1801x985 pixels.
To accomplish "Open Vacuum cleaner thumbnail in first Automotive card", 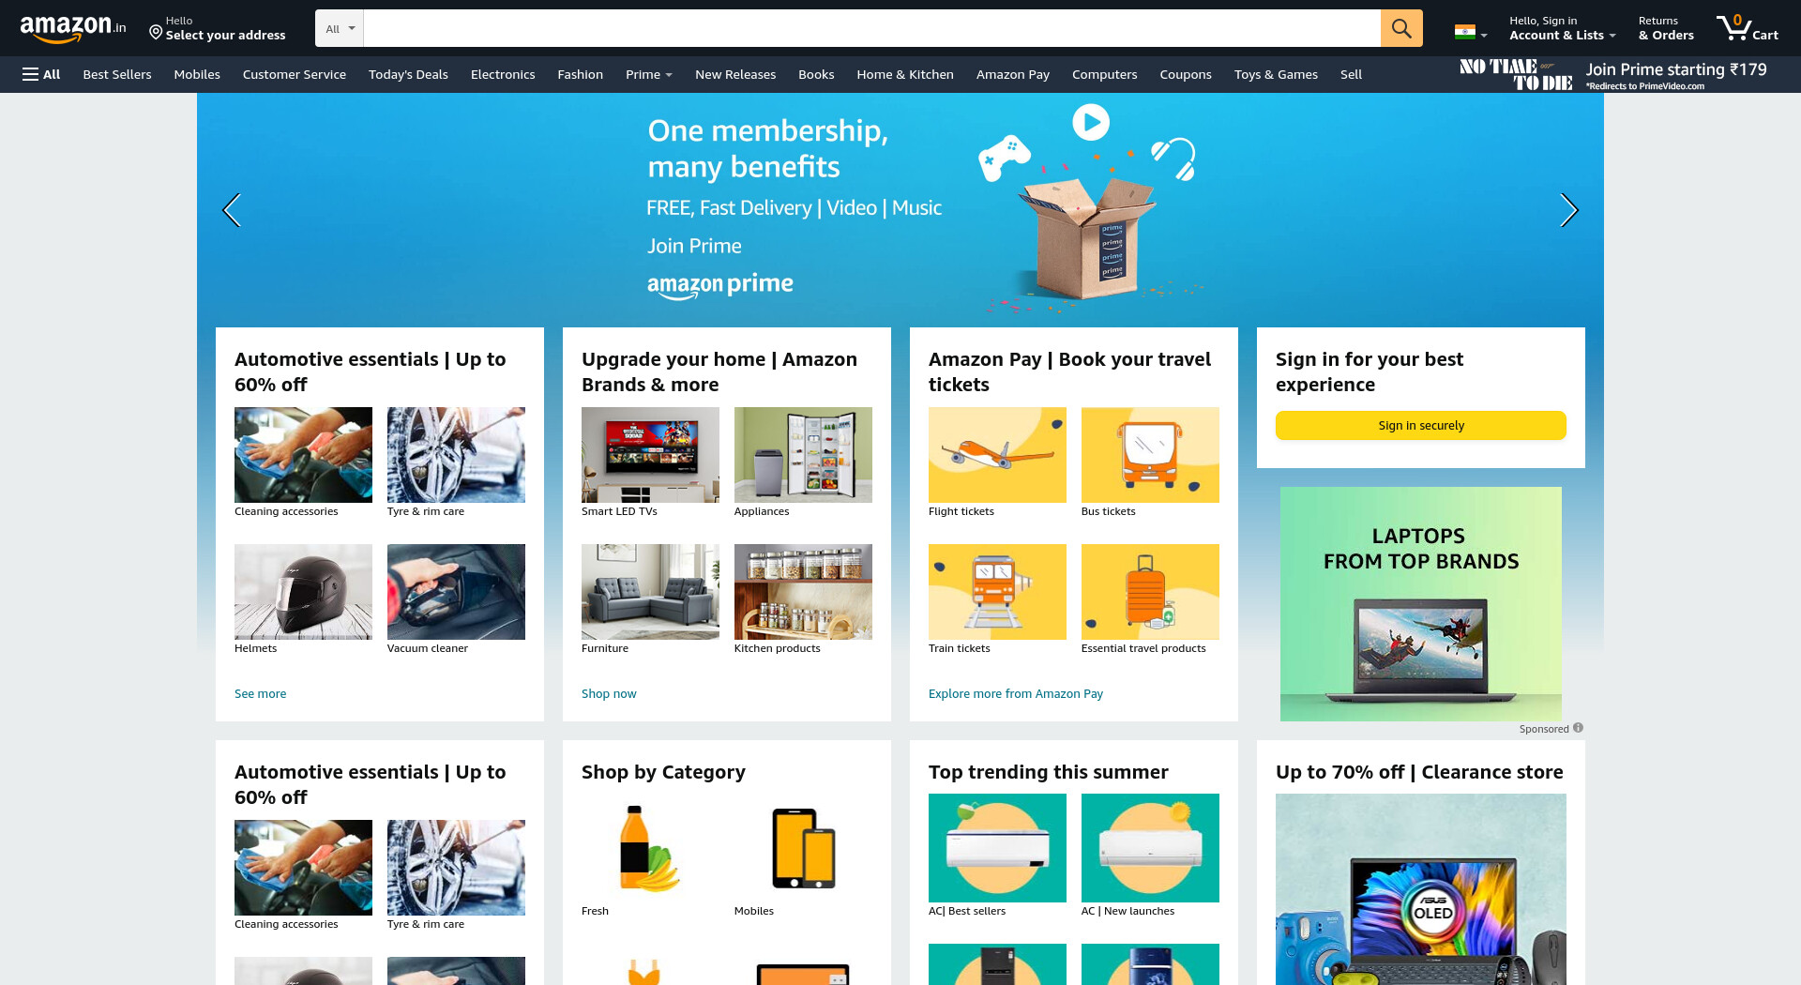I will pos(456,592).
